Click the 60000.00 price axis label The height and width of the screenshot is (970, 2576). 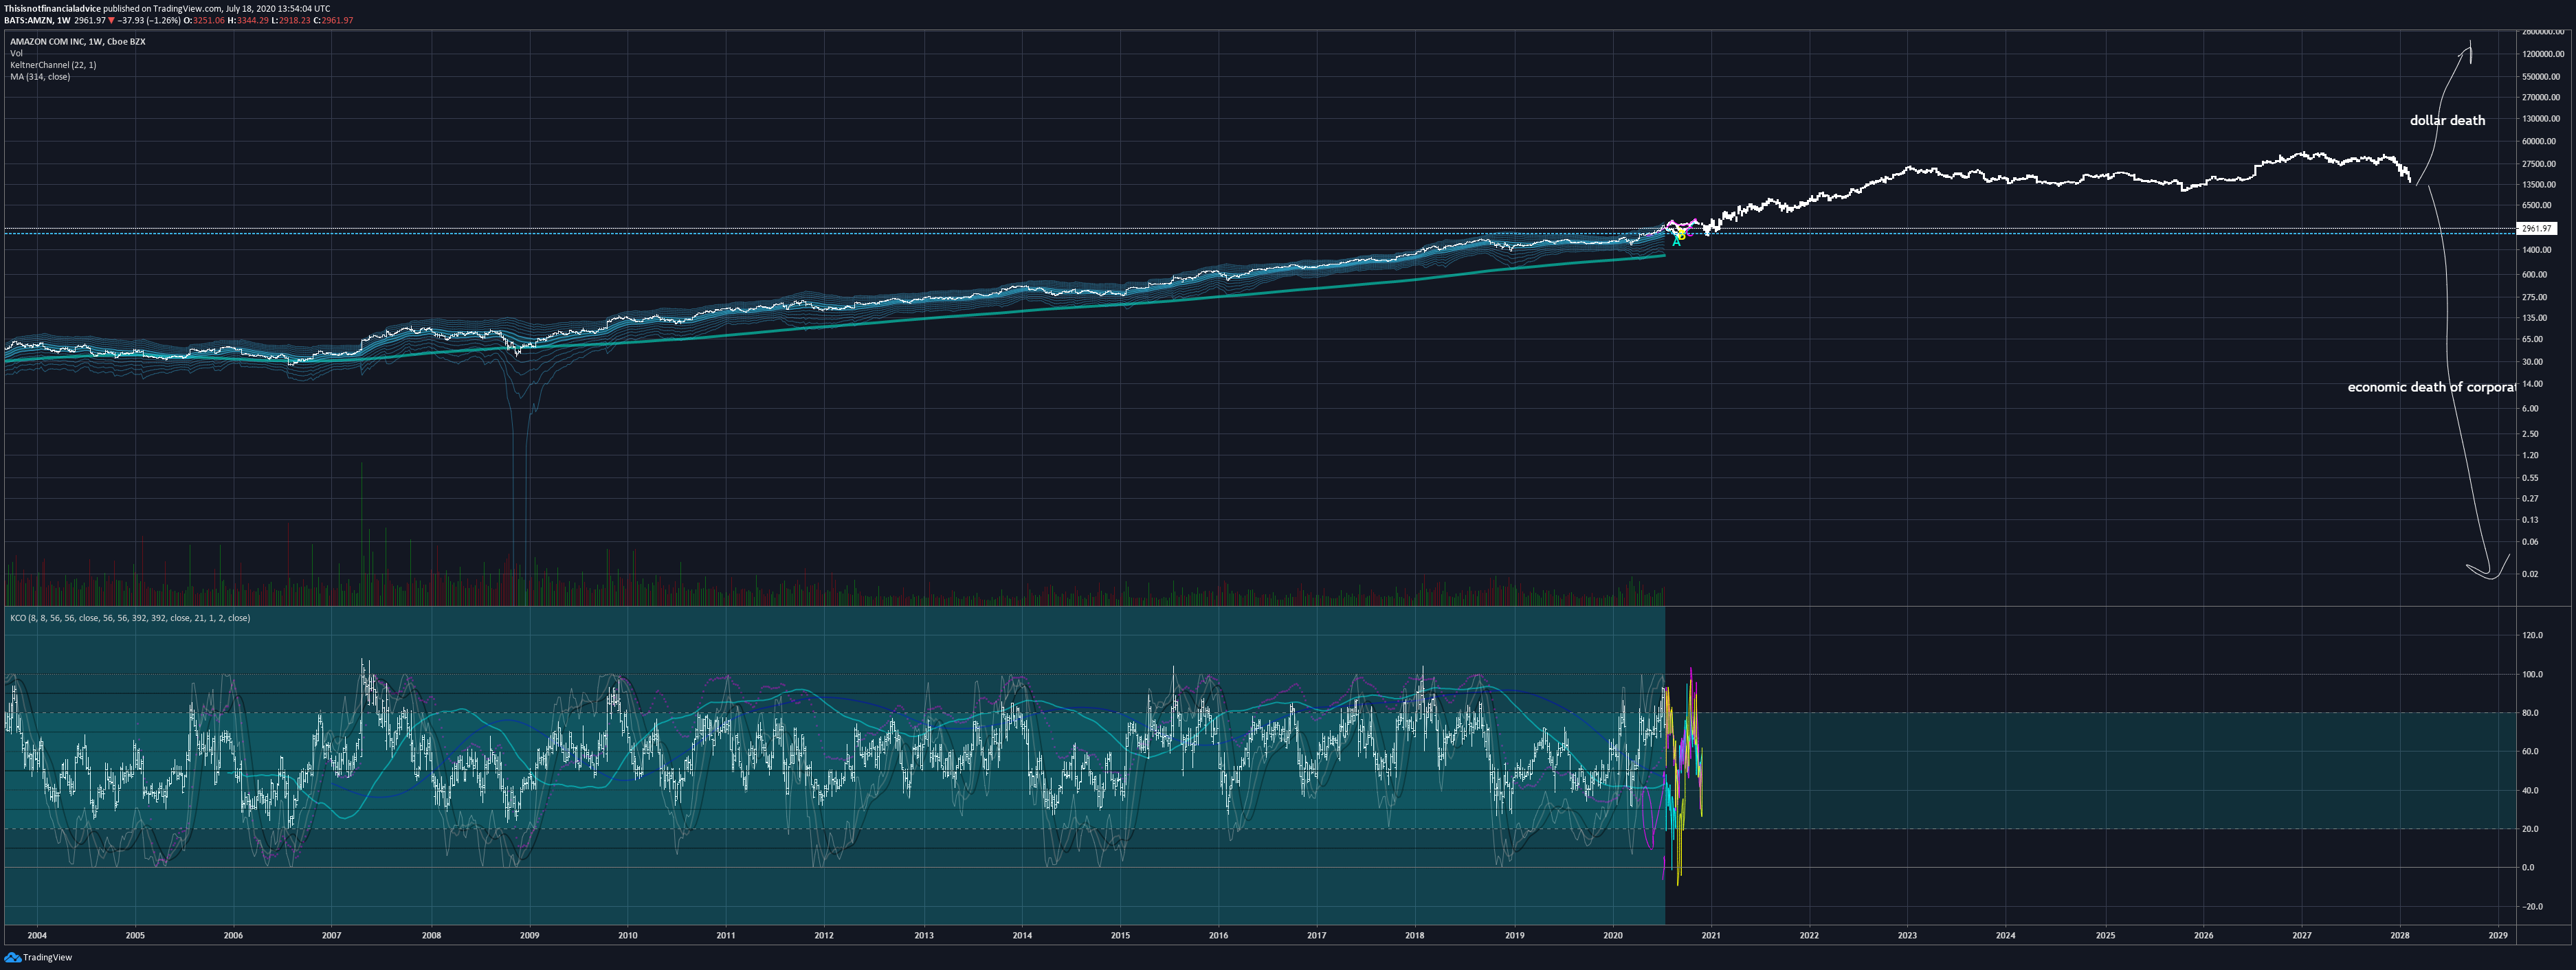pos(2539,141)
